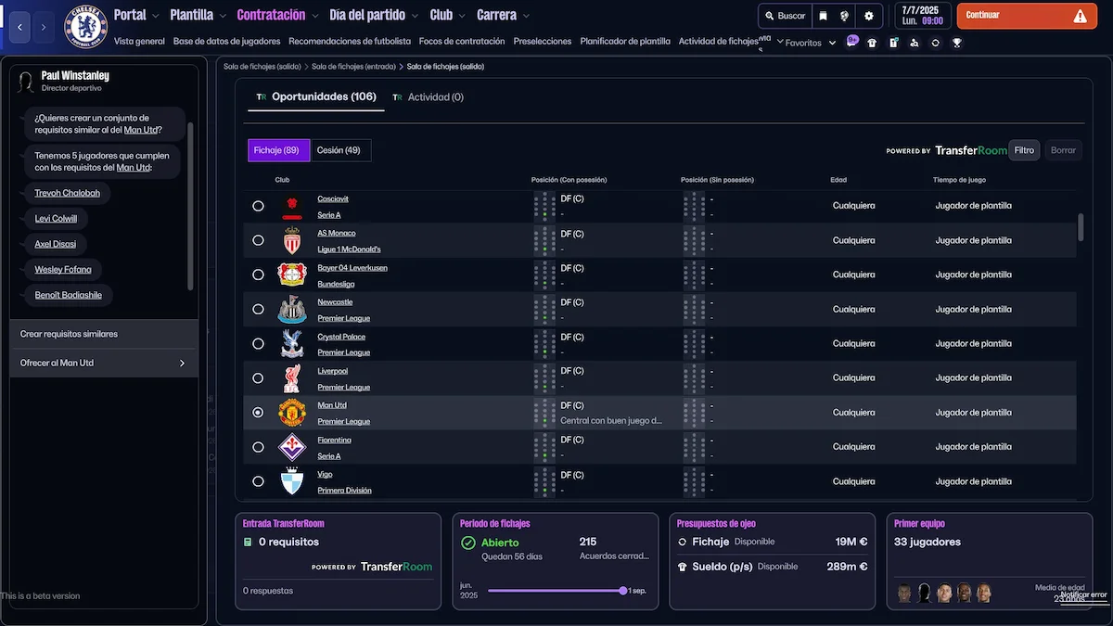Click the Vigo club crest
The height and width of the screenshot is (626, 1113).
point(292,481)
